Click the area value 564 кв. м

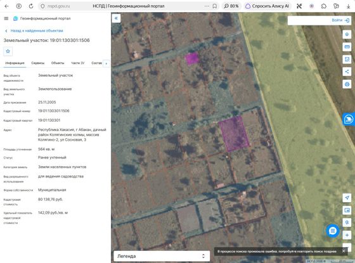pos(46,149)
